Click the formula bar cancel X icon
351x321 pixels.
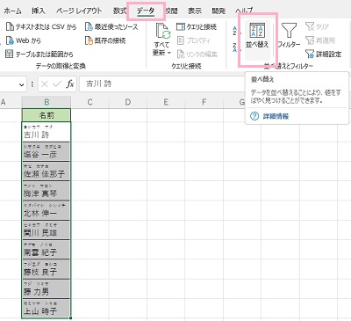click(45, 84)
